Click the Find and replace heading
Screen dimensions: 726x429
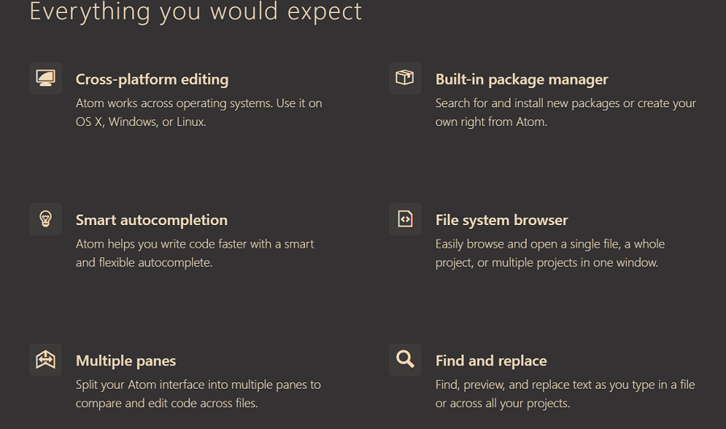(x=490, y=361)
